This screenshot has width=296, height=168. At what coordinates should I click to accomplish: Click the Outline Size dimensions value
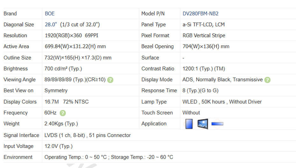click(x=78, y=58)
